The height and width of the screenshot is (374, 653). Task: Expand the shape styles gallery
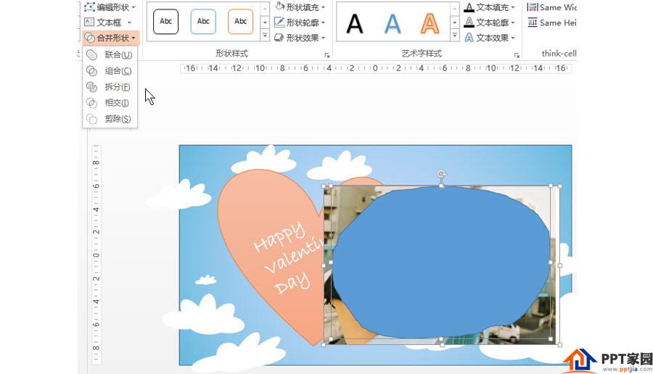point(264,36)
